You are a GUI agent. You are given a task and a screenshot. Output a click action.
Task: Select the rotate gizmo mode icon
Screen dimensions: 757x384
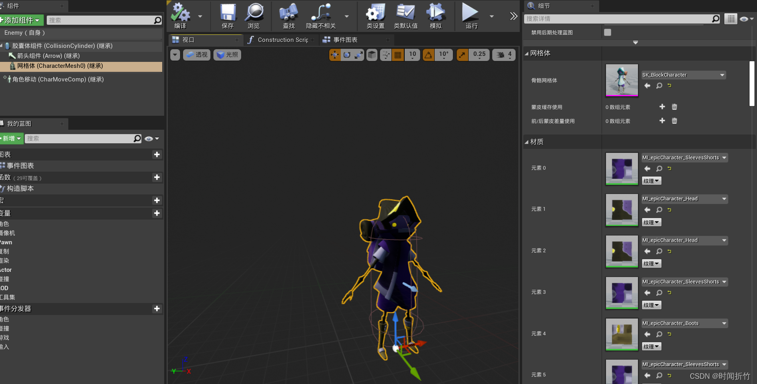347,55
